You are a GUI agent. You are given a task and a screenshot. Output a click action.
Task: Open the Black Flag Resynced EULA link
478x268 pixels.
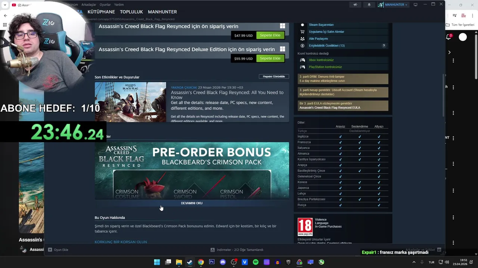tap(330, 108)
